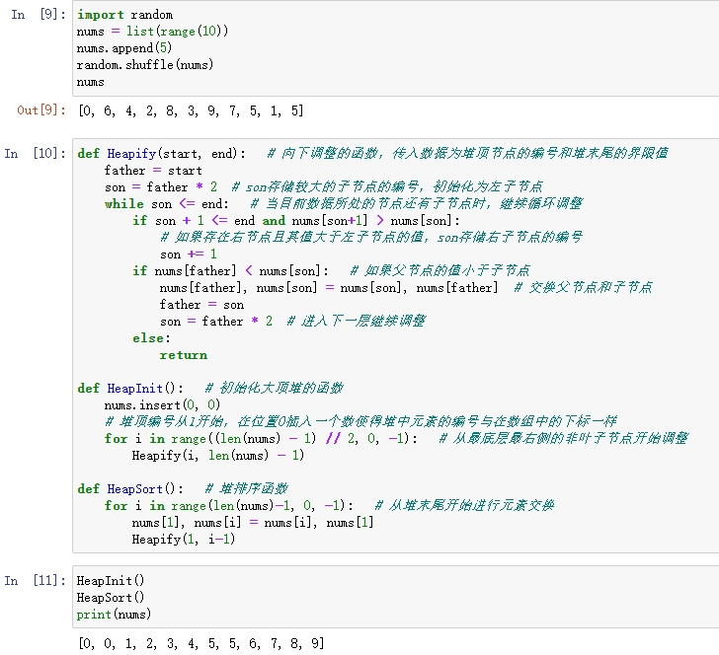The width and height of the screenshot is (719, 655).
Task: Click the 'nums = list(range(10))' line
Action: tap(152, 32)
